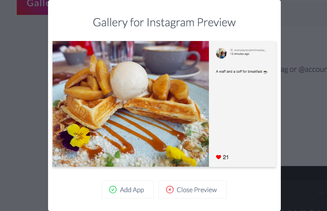Click the dark footer strip behind modal
Image resolution: width=327 pixels, height=211 pixels.
304,173
